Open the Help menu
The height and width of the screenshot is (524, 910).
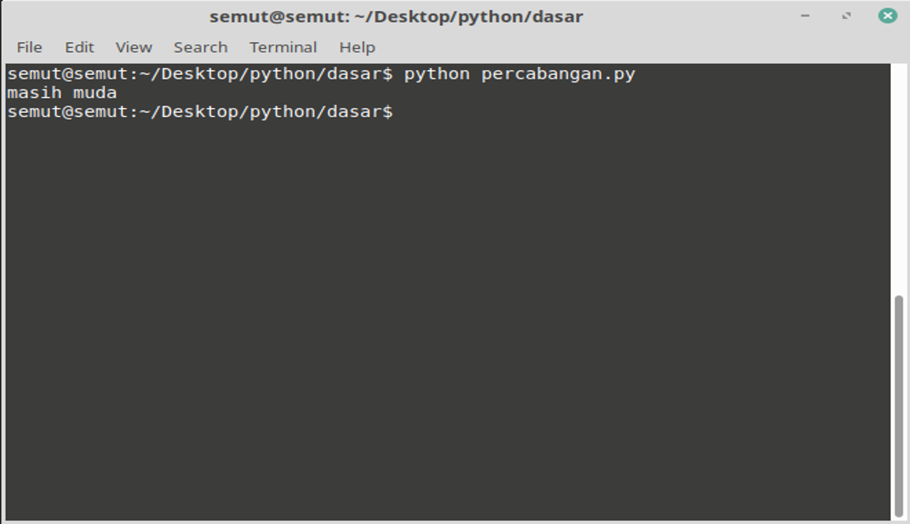pos(357,47)
